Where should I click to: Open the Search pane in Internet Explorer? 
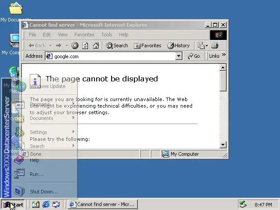[117, 45]
